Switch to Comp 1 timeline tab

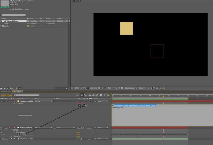[x=18, y=92]
